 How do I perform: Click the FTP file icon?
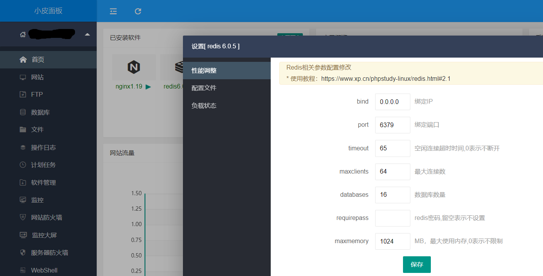click(x=23, y=94)
